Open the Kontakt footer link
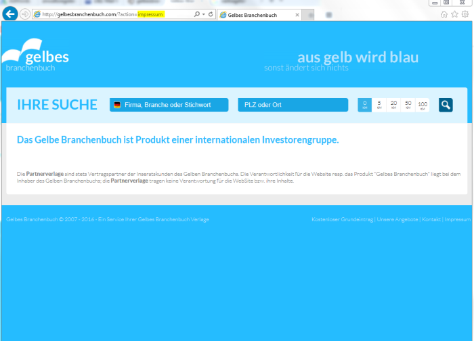The height and width of the screenshot is (341, 474). [431, 220]
